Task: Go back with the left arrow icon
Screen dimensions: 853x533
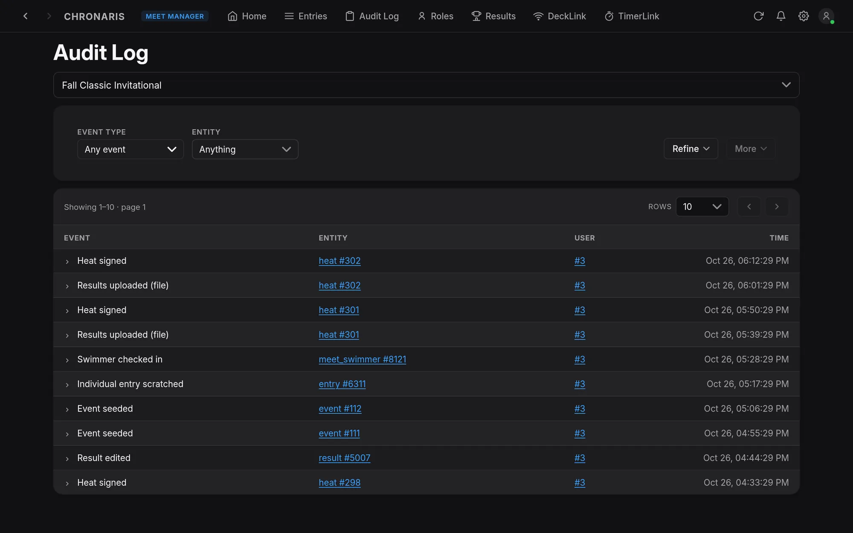Action: [26, 16]
